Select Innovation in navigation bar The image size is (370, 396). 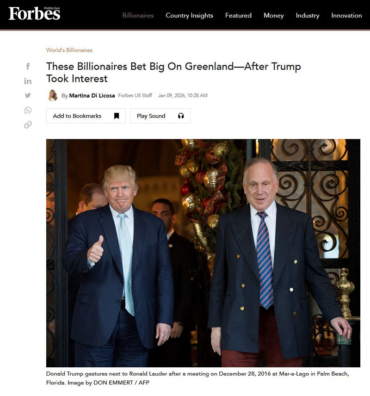(x=346, y=15)
